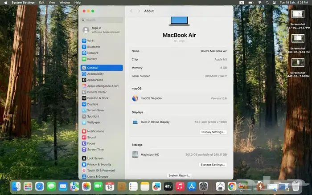Screen dimensions: 312x195
Task: Click the name User's MacBook Air
Action: [213, 51]
